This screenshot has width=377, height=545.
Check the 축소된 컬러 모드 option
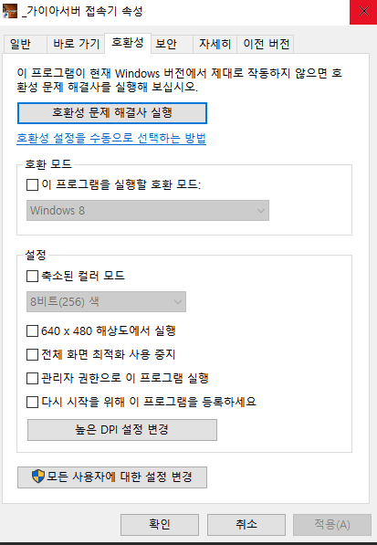click(32, 277)
